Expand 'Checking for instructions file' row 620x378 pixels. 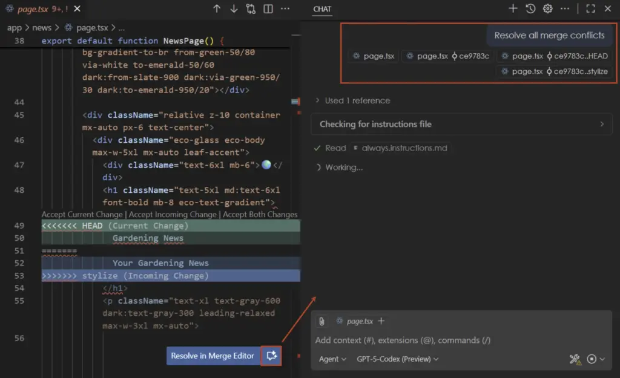point(461,124)
